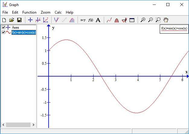The image size is (189, 134).
Task: Select the f(x)=sin(x)+cos(x) function in the list
Action: click(24, 32)
